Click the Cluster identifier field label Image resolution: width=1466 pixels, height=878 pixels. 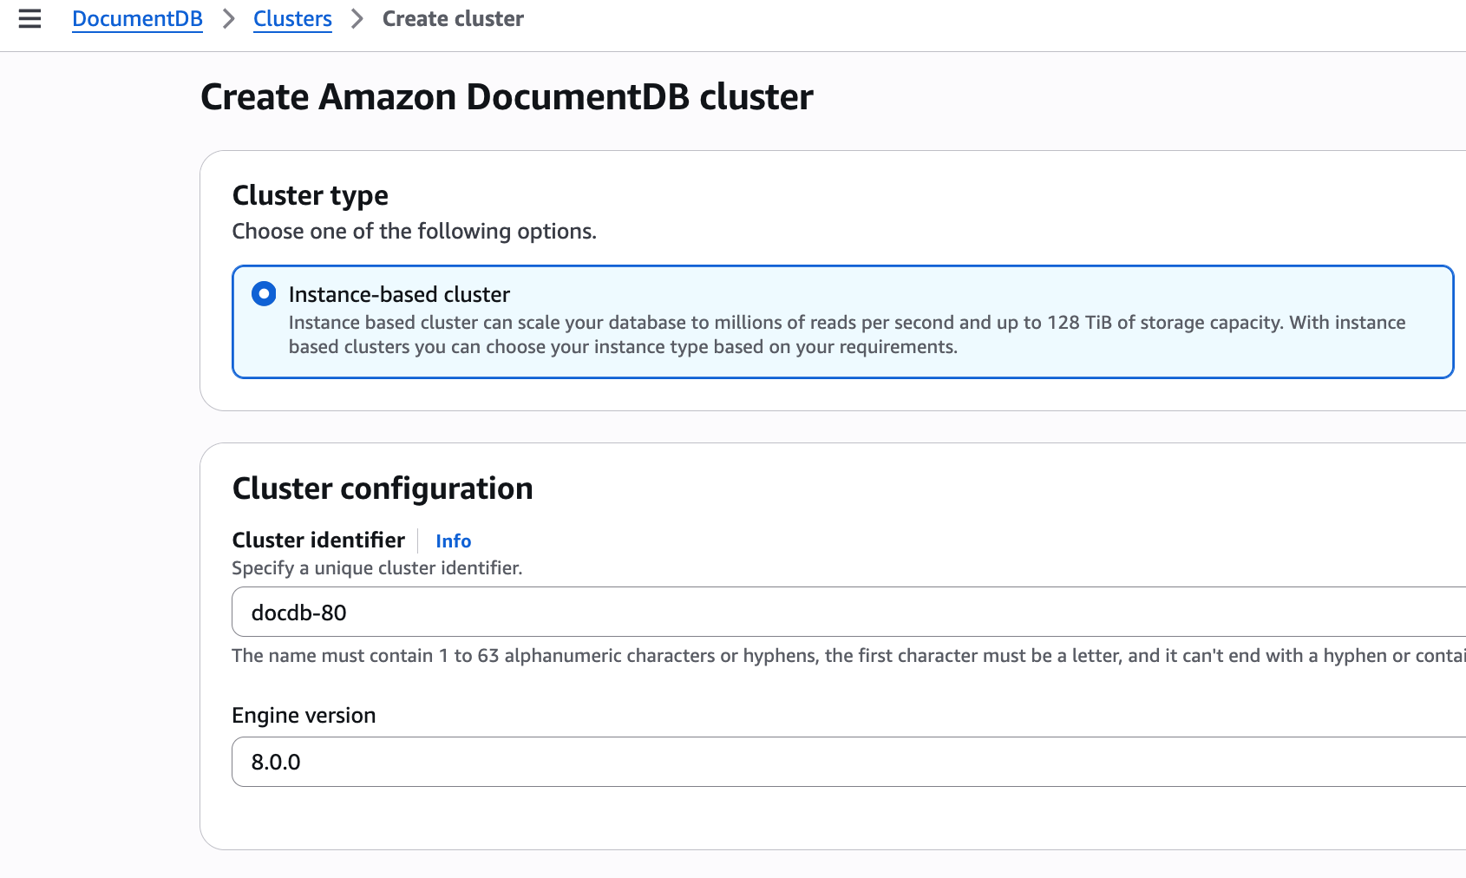[x=318, y=541]
